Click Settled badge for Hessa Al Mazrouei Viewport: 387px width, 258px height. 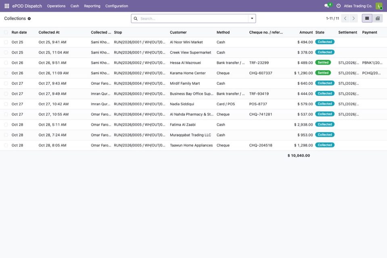point(323,63)
